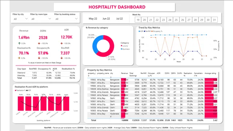This screenshot has width=233, height=131.
Task: Click the green up arrow under Revenue
Action: tap(19, 43)
